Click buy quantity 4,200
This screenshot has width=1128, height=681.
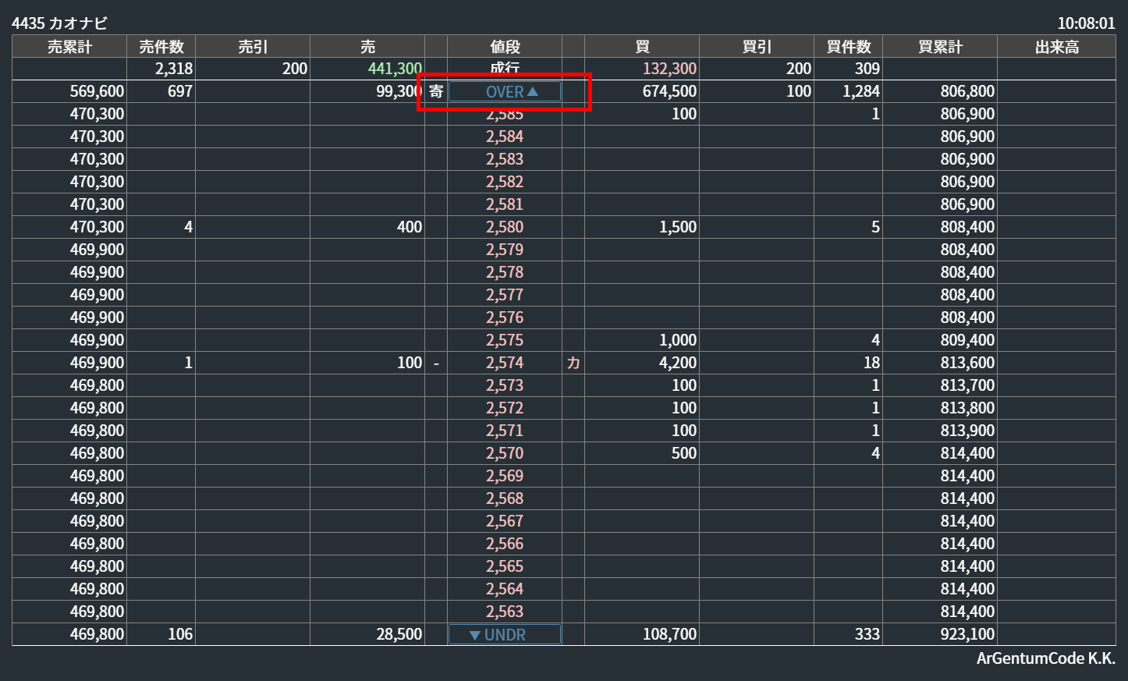point(678,363)
